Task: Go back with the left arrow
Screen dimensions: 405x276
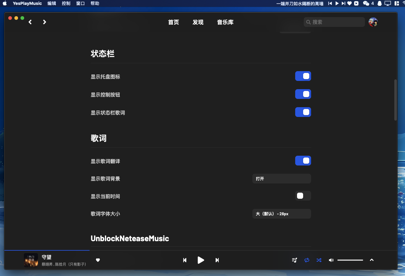Action: click(x=30, y=22)
